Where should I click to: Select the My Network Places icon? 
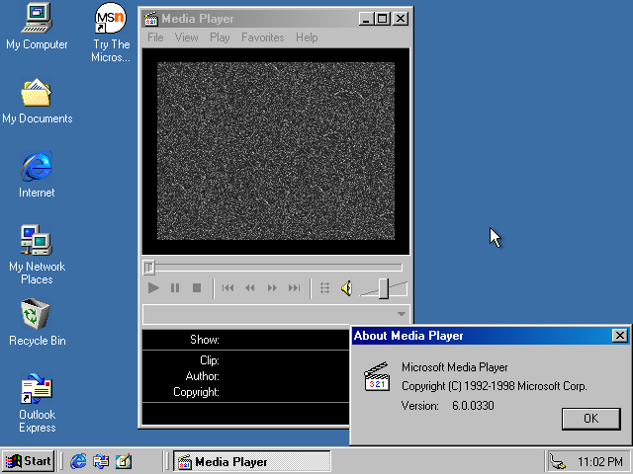tap(37, 255)
